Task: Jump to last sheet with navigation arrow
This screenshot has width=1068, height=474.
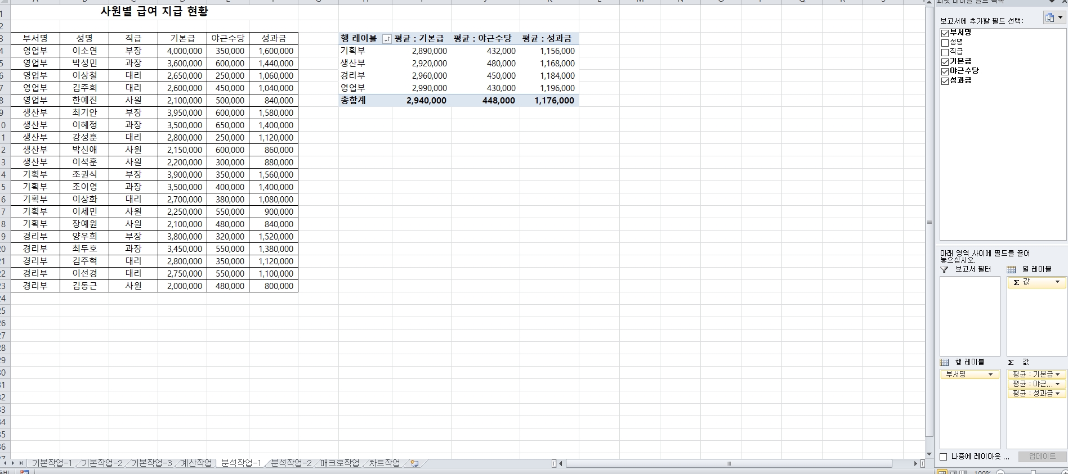Action: pyautogui.click(x=21, y=463)
